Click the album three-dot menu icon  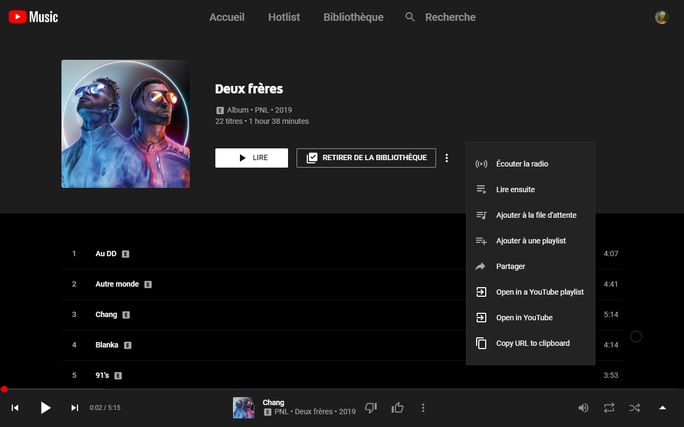(x=447, y=158)
